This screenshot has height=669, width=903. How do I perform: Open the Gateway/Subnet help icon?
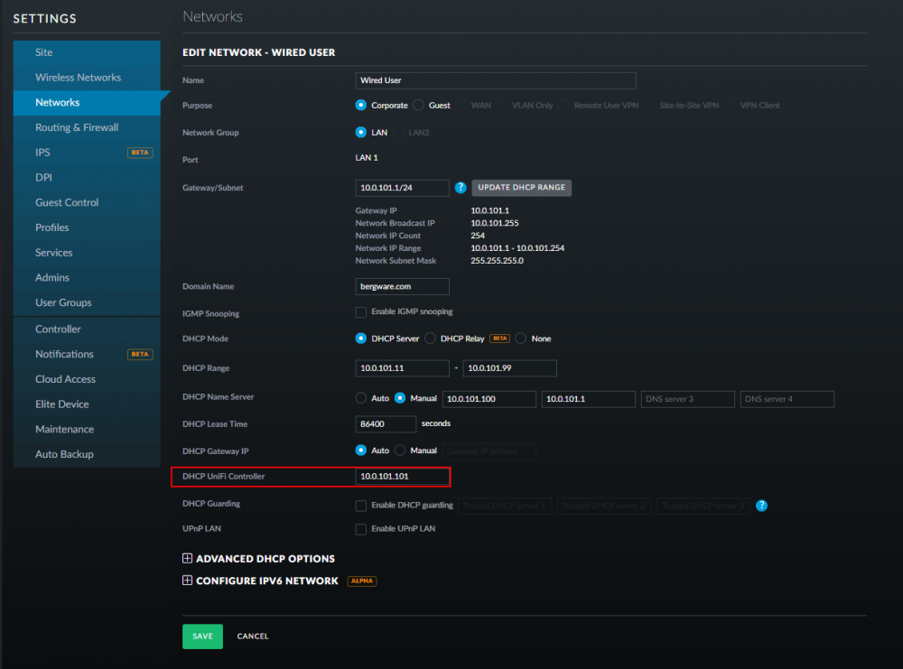(461, 188)
